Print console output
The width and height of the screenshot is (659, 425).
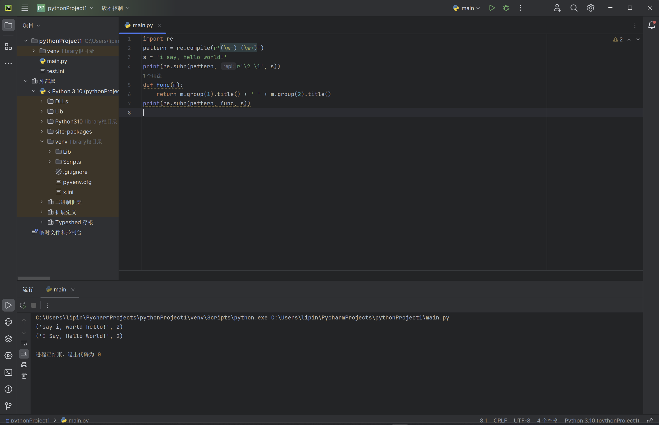click(24, 365)
